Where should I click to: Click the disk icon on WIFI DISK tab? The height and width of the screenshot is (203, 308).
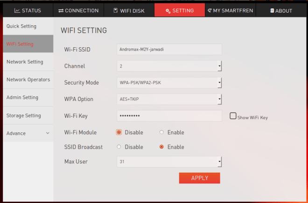(x=116, y=10)
